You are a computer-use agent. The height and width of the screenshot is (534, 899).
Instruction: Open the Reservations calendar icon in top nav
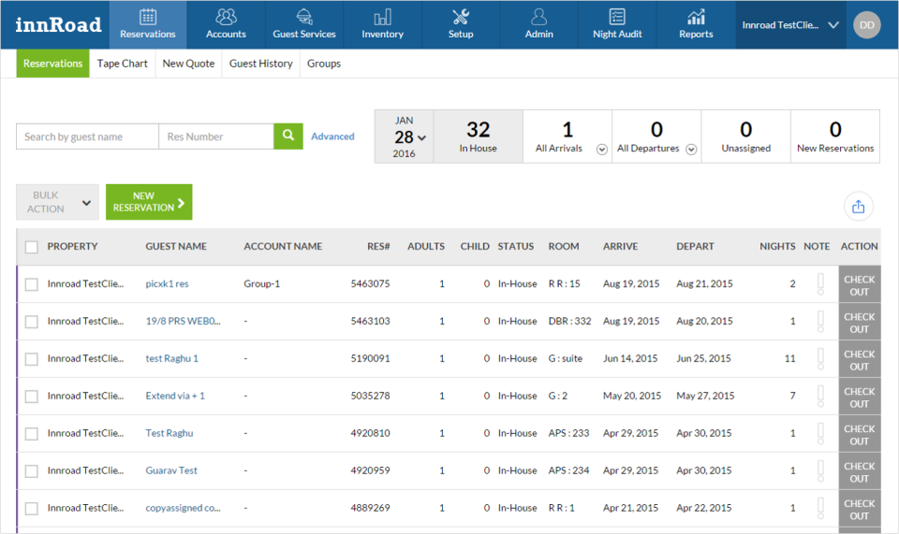point(147,17)
